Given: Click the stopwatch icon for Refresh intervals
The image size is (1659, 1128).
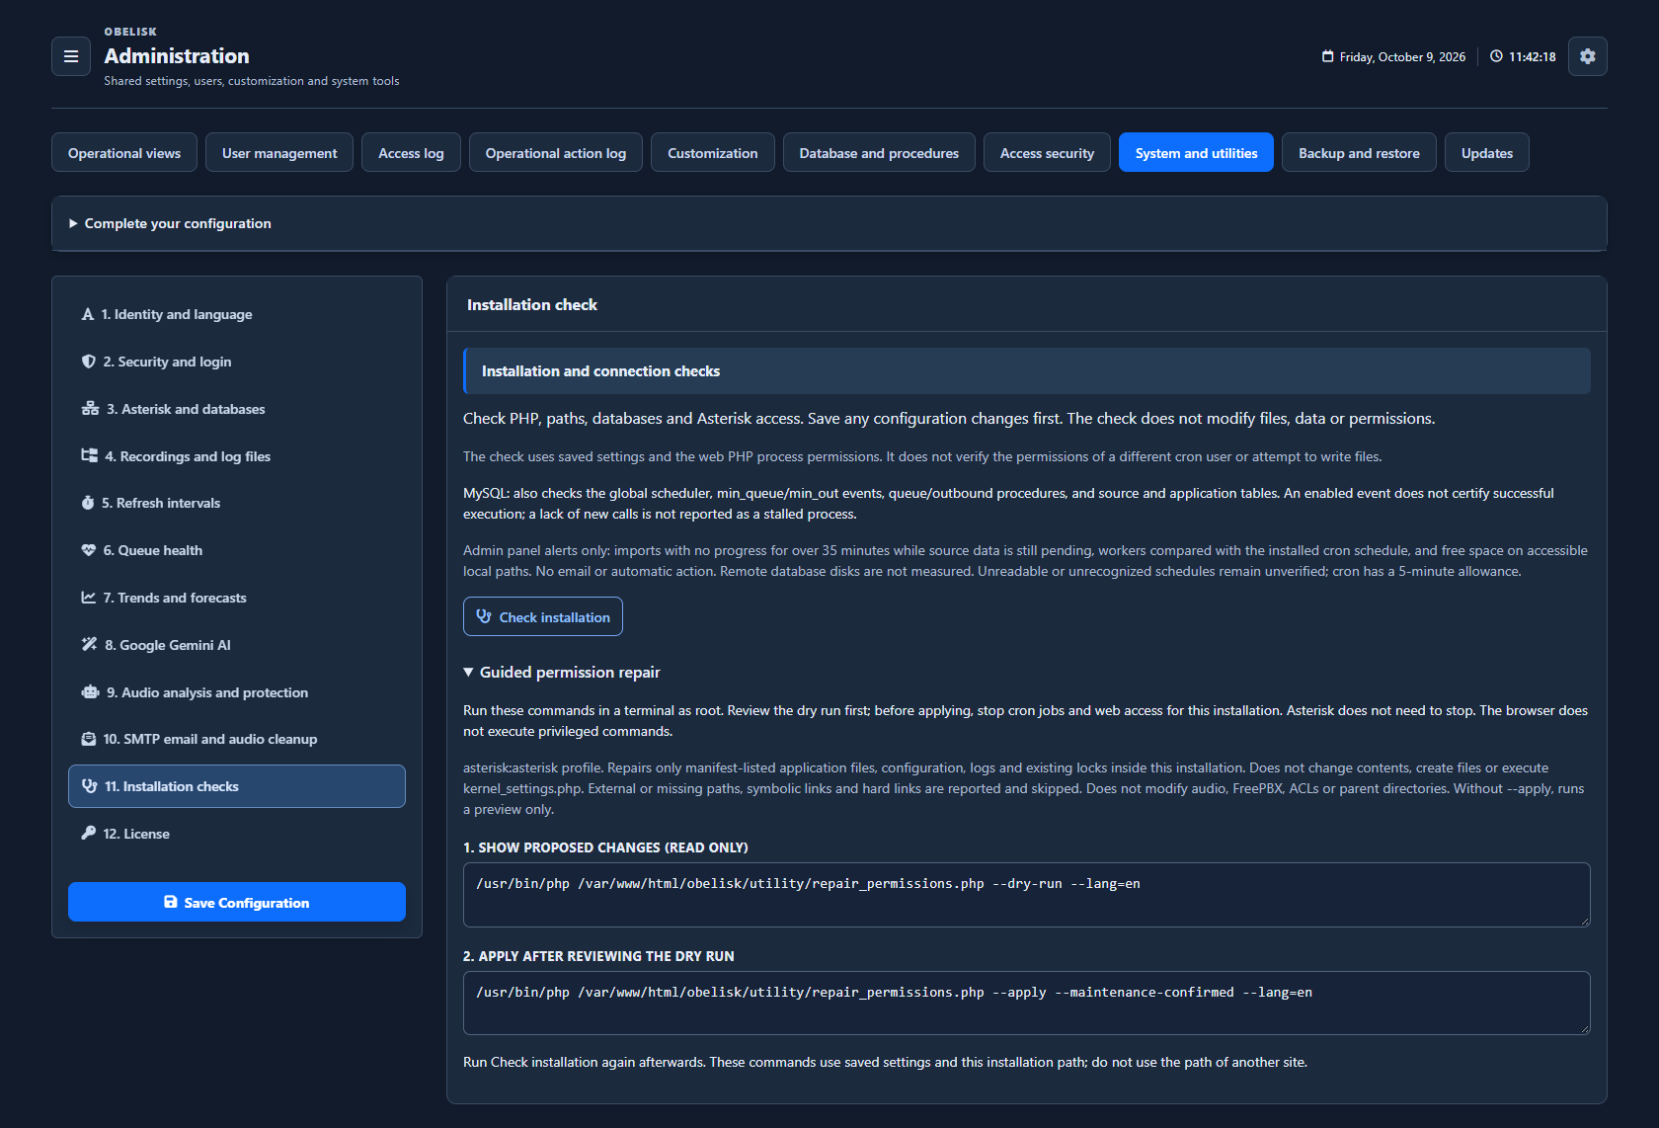Looking at the screenshot, I should pos(88,503).
